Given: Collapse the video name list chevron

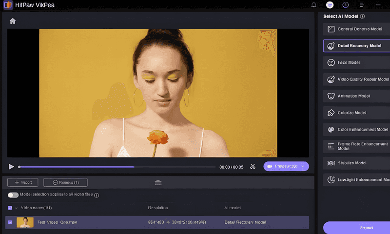Looking at the screenshot, I should point(16,208).
